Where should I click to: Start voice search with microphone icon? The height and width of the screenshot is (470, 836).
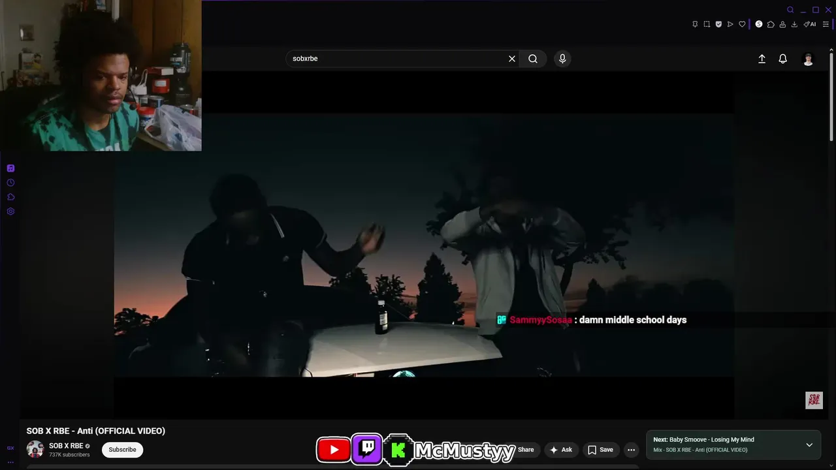(562, 59)
